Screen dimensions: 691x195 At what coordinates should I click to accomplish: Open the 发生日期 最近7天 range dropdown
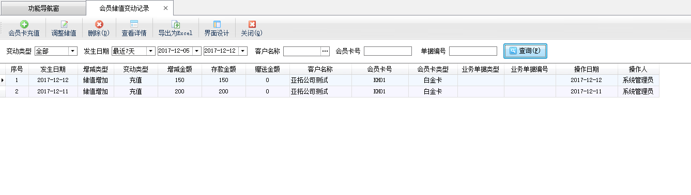(151, 51)
